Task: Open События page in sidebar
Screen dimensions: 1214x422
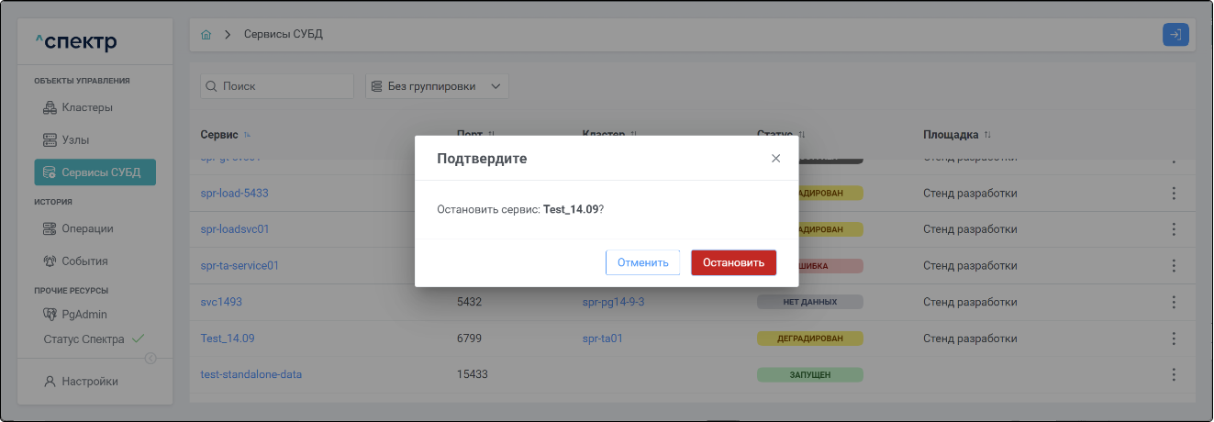Action: (x=84, y=261)
